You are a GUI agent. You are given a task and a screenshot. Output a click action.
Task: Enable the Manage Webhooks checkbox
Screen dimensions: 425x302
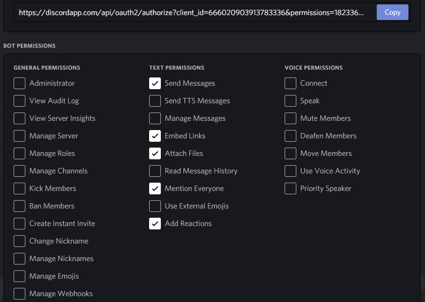(19, 294)
